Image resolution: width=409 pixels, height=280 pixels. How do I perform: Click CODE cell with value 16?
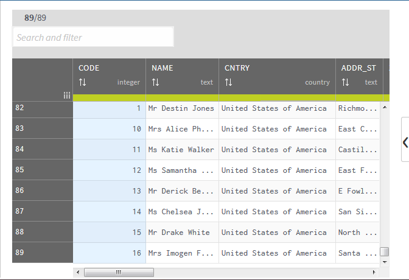pos(110,253)
